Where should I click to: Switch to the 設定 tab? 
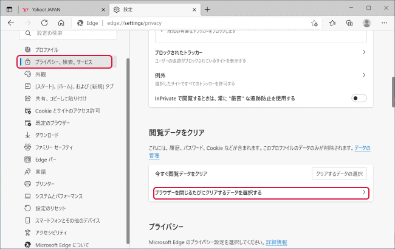click(x=155, y=10)
